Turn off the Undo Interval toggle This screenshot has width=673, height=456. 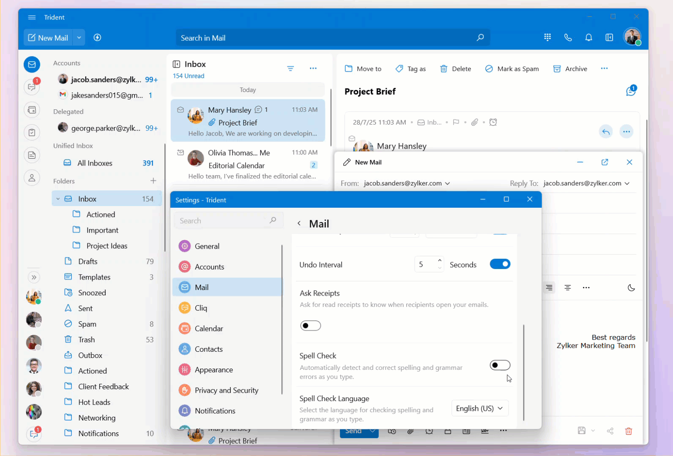[500, 264]
